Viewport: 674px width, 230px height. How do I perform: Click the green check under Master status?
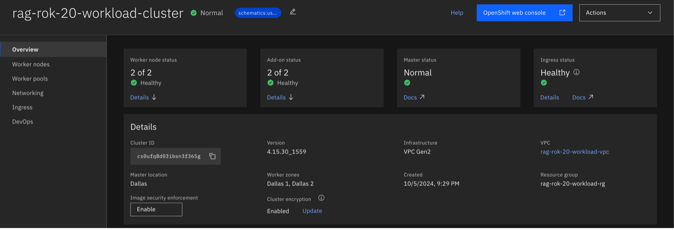407,83
